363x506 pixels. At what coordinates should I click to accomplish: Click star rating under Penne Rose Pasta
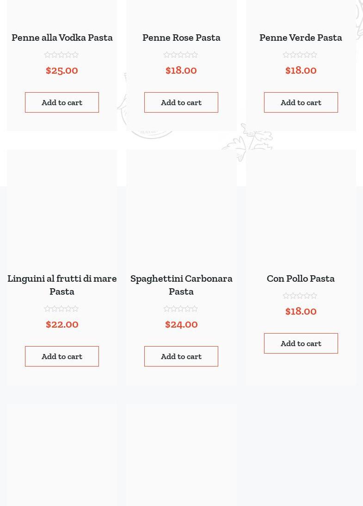[x=181, y=55]
